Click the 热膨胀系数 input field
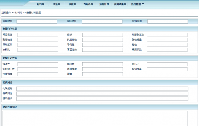The image size is (199, 126). click(167, 35)
